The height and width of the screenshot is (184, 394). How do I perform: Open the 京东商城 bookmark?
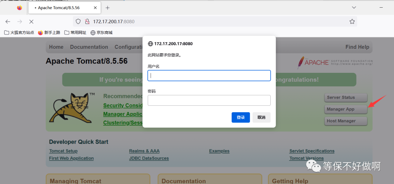101,32
